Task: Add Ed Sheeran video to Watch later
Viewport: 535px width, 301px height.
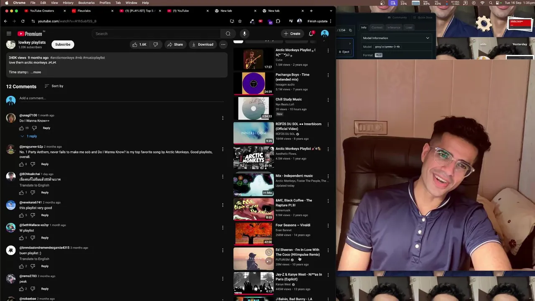Action: pyautogui.click(x=269, y=253)
